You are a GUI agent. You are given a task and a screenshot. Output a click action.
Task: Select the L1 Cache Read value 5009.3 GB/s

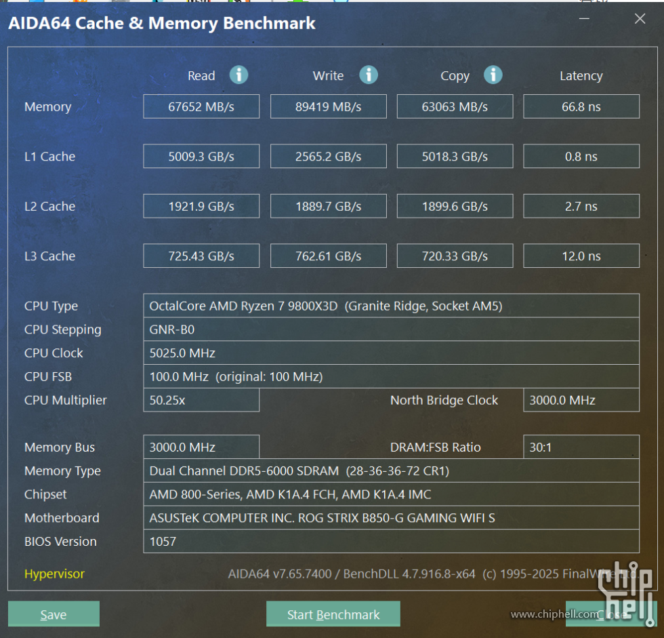[x=201, y=157]
